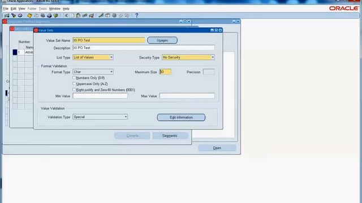Click the Cut scissors toolbar icon
The height and width of the screenshot is (203, 362).
(66, 15)
